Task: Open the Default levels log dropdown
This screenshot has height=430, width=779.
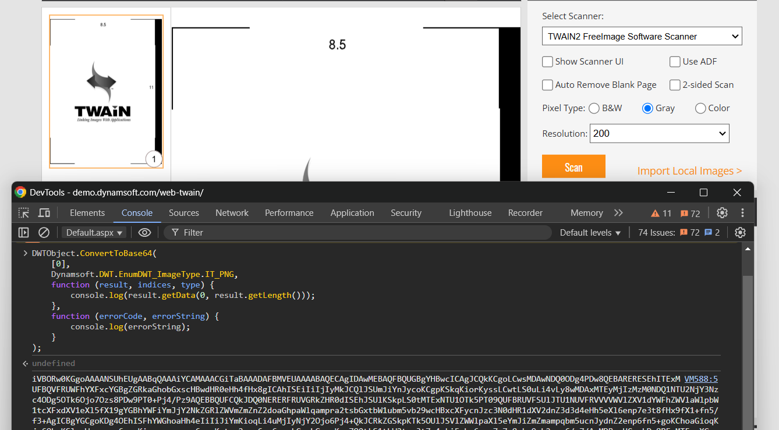Action: (x=590, y=233)
